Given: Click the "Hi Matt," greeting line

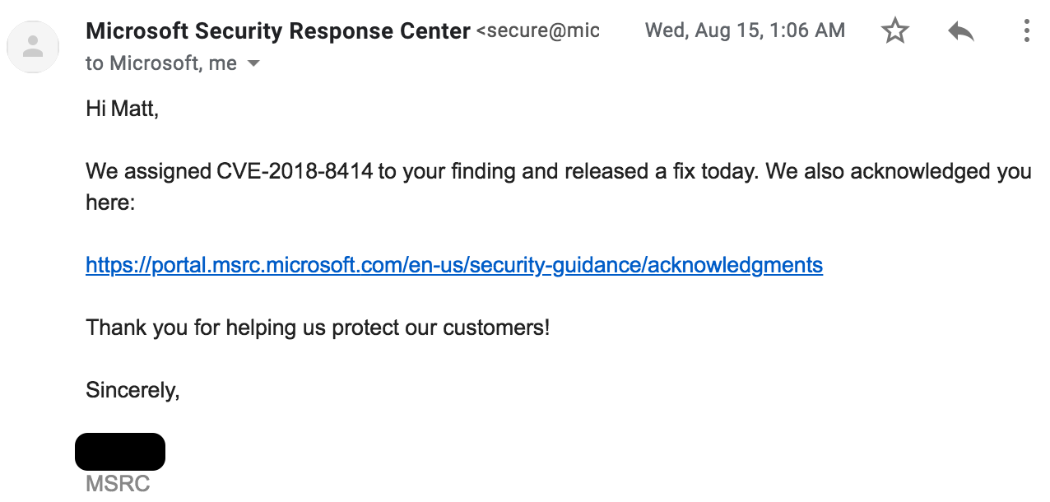Looking at the screenshot, I should (x=122, y=108).
